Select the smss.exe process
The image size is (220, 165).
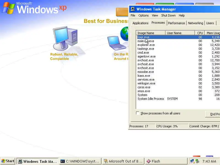[178, 91]
